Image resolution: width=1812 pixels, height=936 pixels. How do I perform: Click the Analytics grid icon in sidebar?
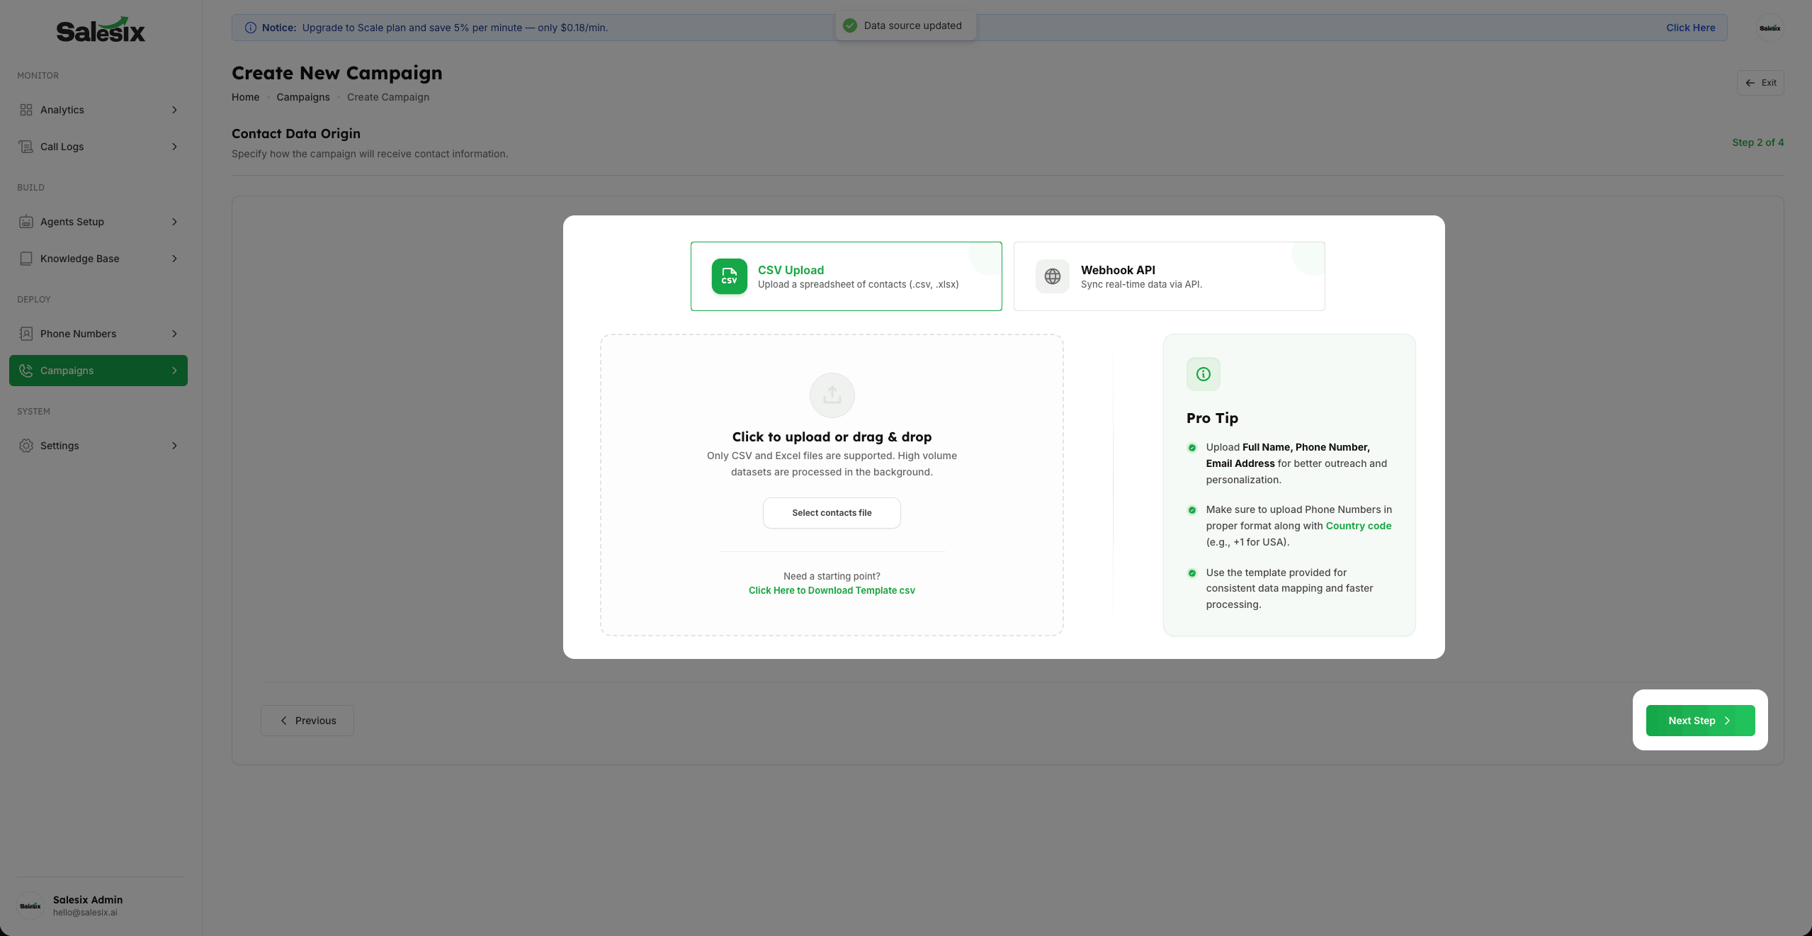coord(26,110)
